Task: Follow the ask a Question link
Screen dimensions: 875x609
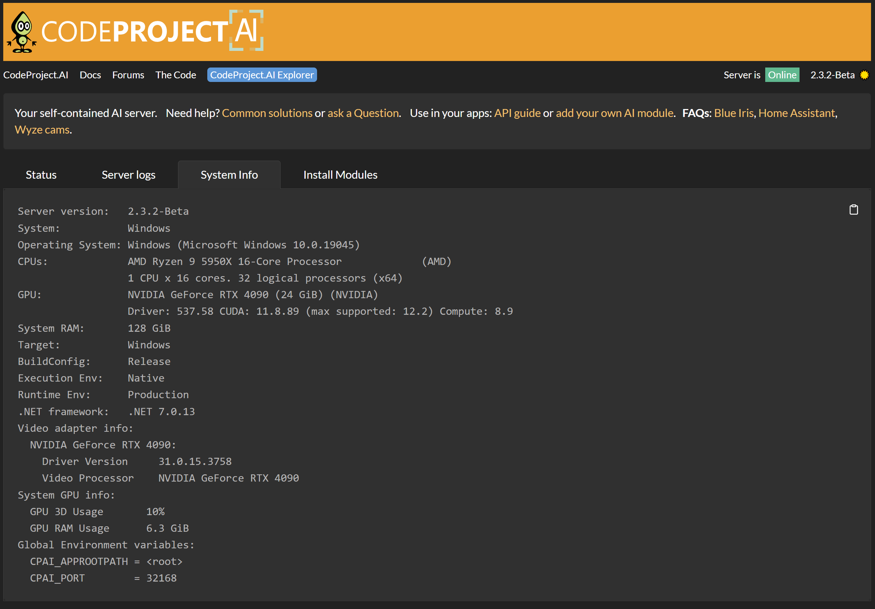Action: click(x=363, y=113)
